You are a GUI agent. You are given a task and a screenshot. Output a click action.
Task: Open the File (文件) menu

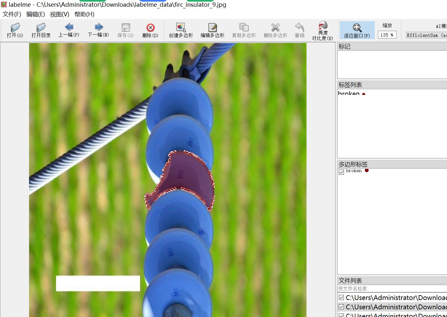click(12, 14)
